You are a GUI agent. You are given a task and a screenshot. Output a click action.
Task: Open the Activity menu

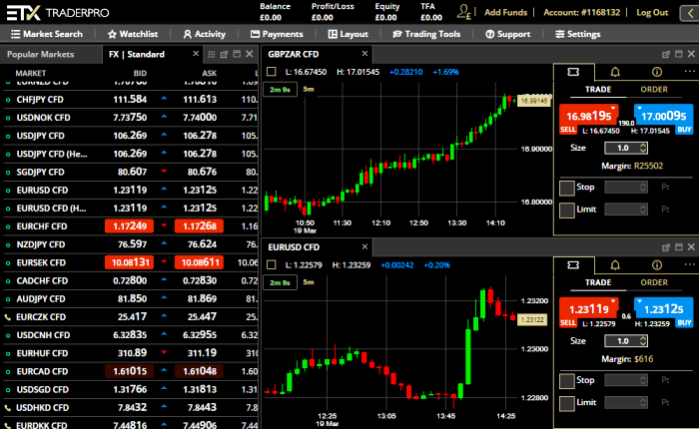click(204, 34)
